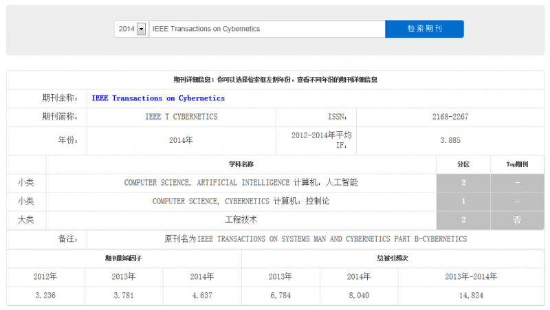This screenshot has height=310, width=550.
Task: Select the 2013-2014 citations 14,824
Action: [x=471, y=296]
